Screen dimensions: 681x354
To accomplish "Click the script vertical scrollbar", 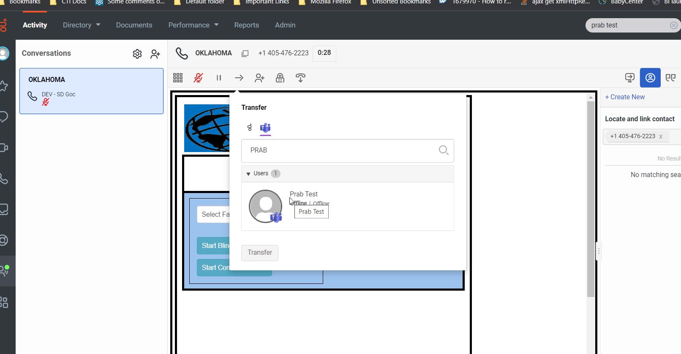I will click(x=591, y=199).
